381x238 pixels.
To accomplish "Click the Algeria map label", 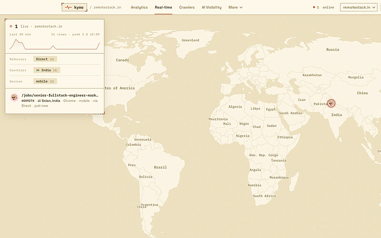I will click(x=235, y=107).
